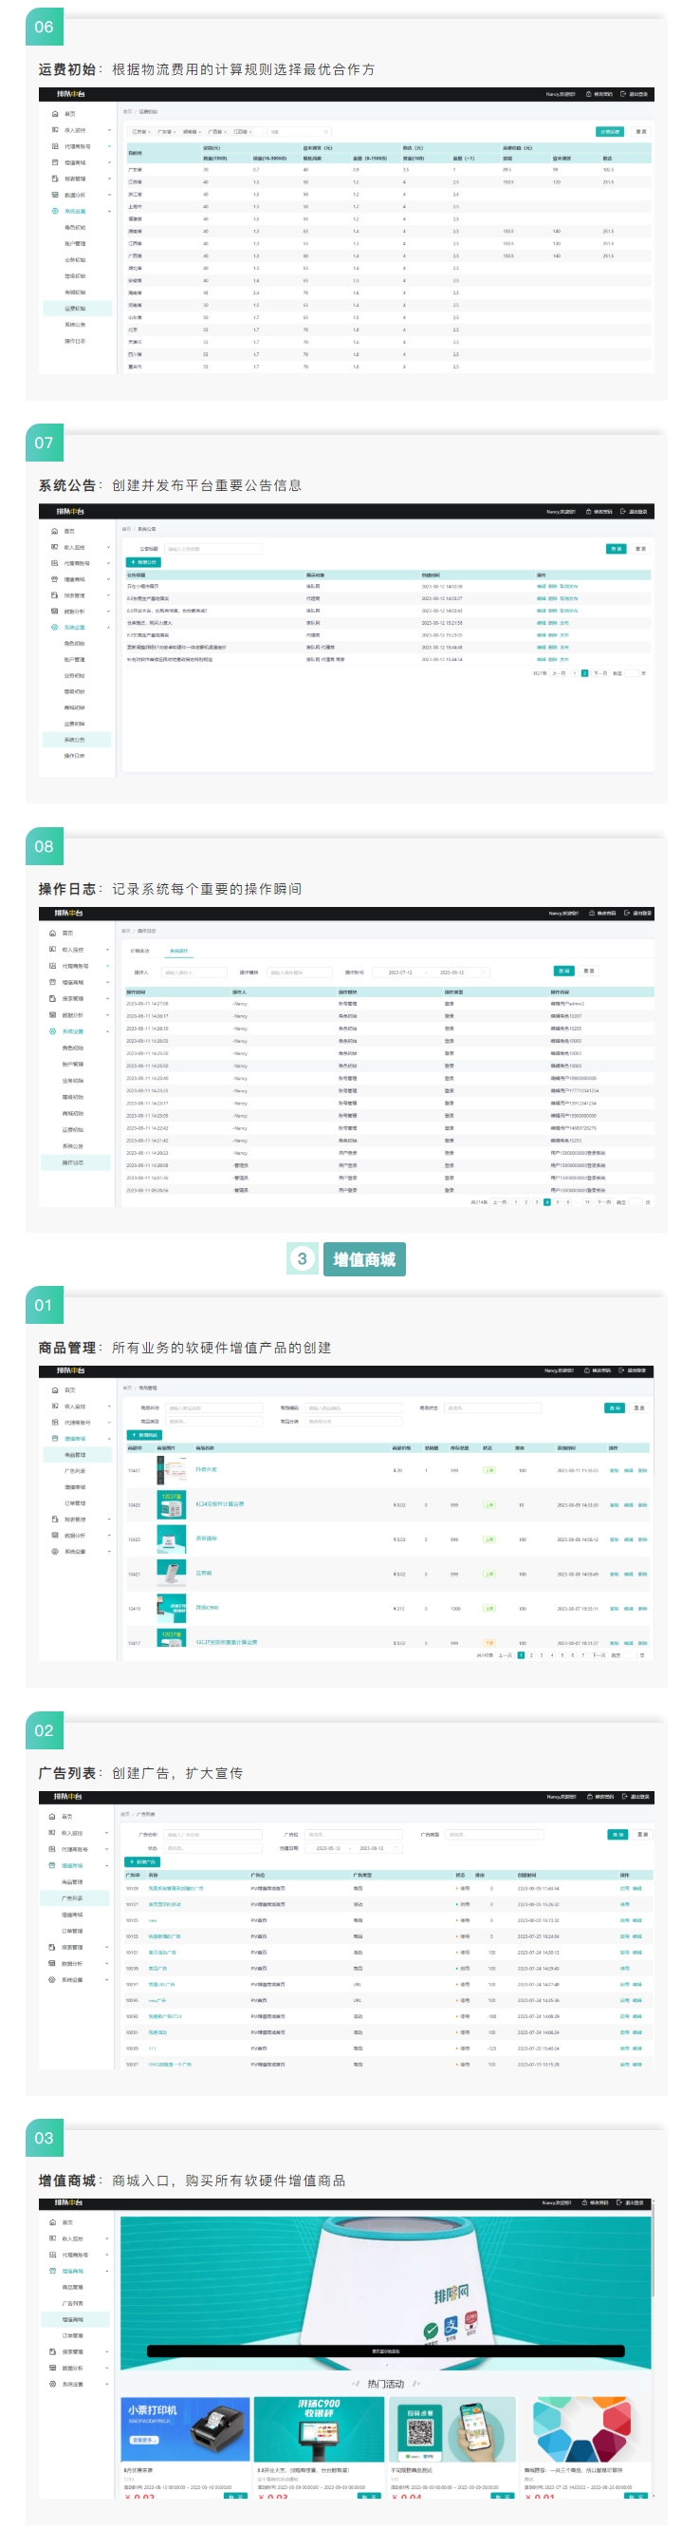
Task: Click highlighted current page number in 操作日志 pagination
Action: click(546, 1202)
